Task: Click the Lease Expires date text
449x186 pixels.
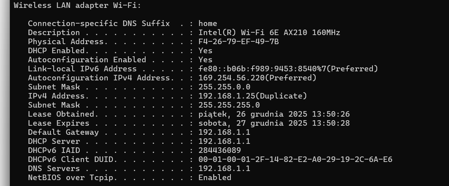Action: 274,123
